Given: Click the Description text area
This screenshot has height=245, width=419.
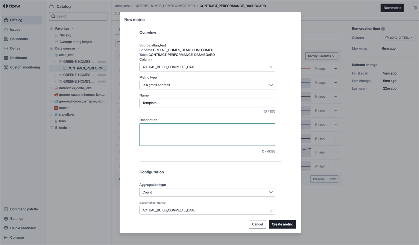Looking at the screenshot, I should coord(207,135).
